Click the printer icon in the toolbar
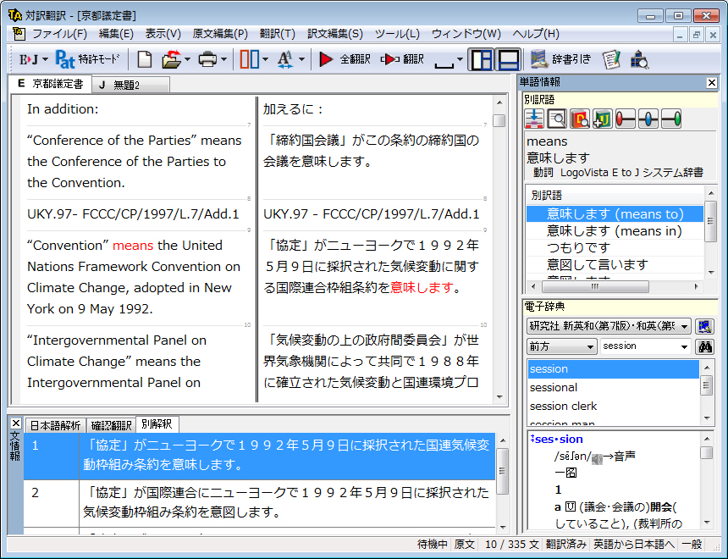Image resolution: width=728 pixels, height=559 pixels. coord(207,59)
